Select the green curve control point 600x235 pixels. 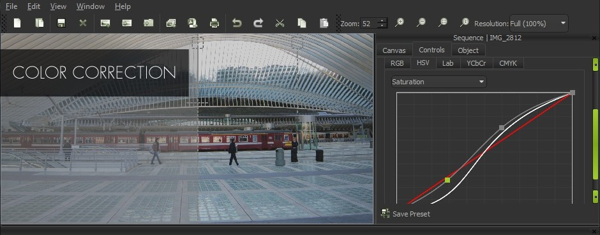pos(447,180)
